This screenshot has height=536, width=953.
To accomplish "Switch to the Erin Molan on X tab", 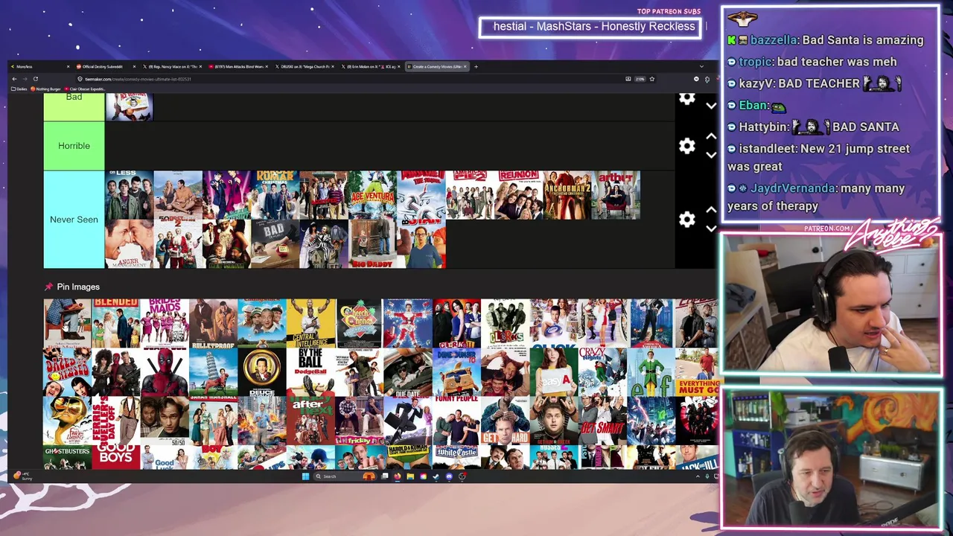I will (x=371, y=66).
